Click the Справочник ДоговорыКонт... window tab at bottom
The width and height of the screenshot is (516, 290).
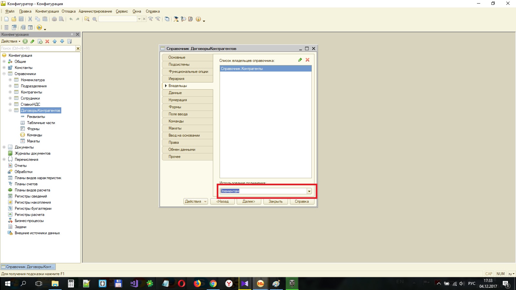pos(28,267)
